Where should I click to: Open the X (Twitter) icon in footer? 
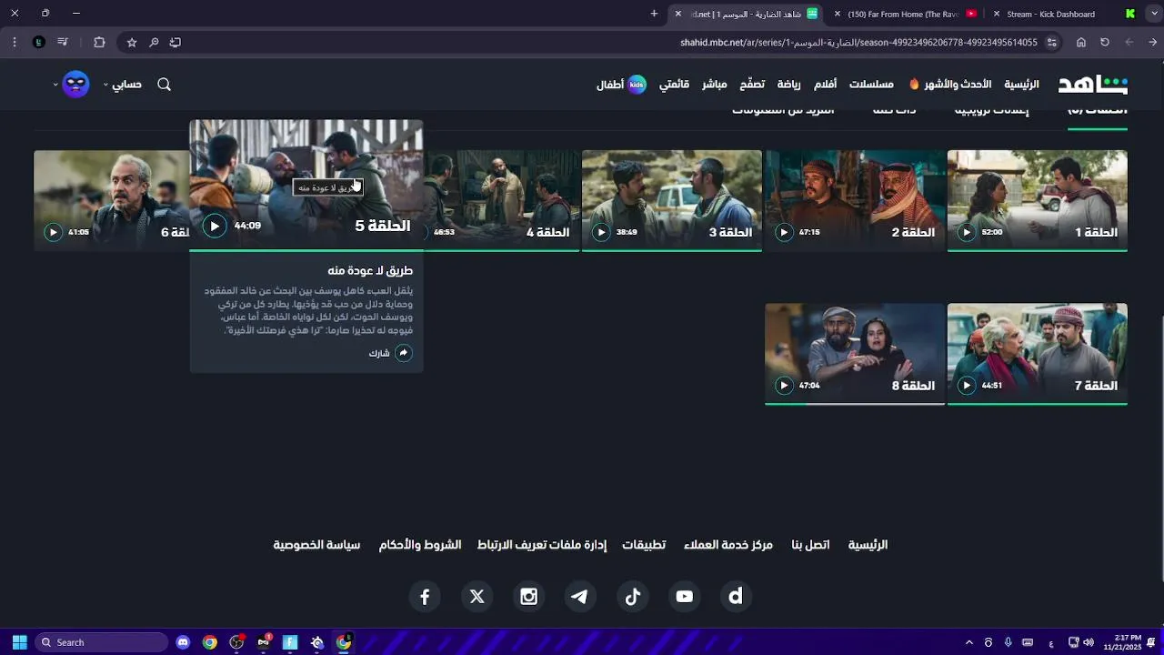point(477,597)
